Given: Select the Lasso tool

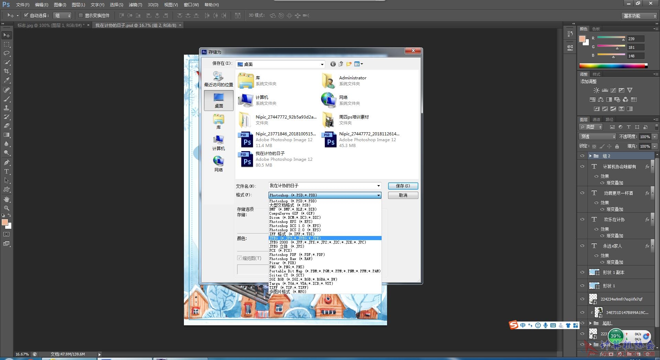Looking at the screenshot, I should 7,53.
